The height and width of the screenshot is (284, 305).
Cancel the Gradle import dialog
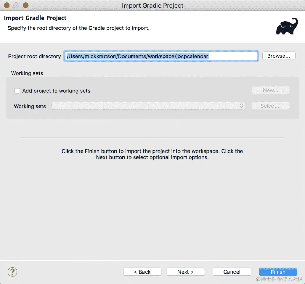232,272
